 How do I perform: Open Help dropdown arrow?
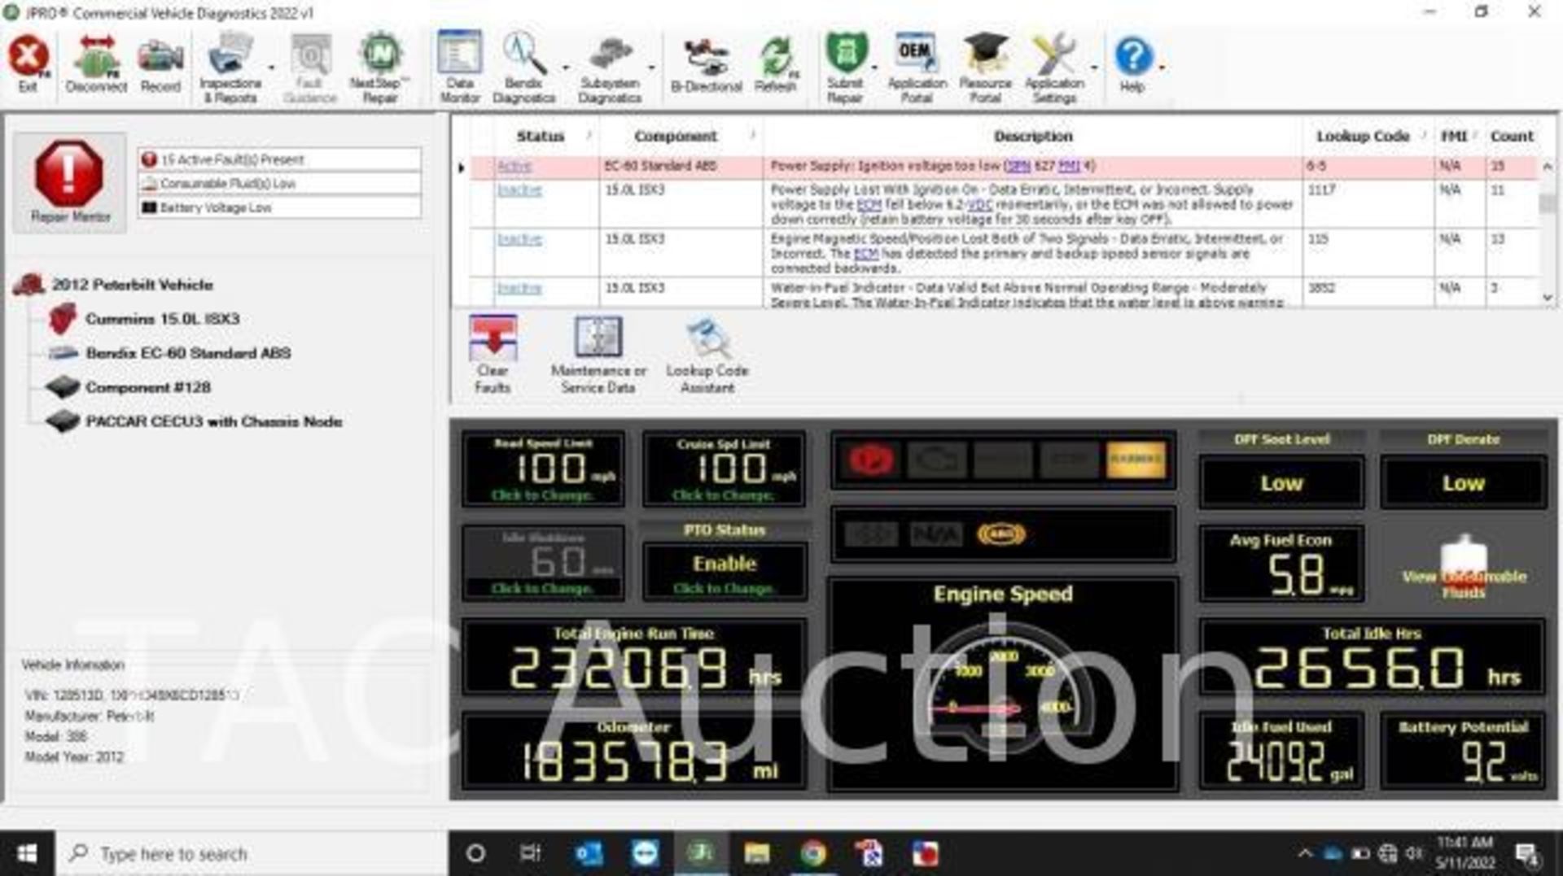point(1162,67)
